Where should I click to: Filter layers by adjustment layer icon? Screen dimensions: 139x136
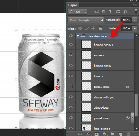tap(103, 11)
